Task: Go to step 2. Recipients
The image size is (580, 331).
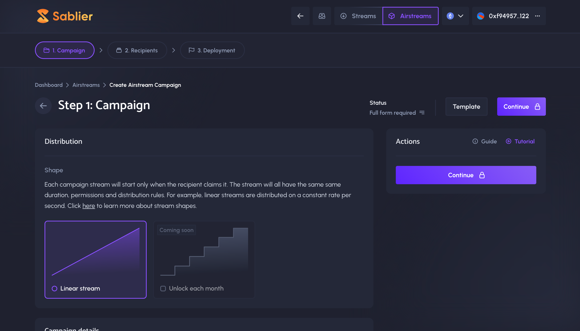Action: point(137,50)
